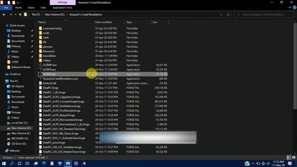Open the File menu
Screen dimensions: 297x167
tap(6, 7)
